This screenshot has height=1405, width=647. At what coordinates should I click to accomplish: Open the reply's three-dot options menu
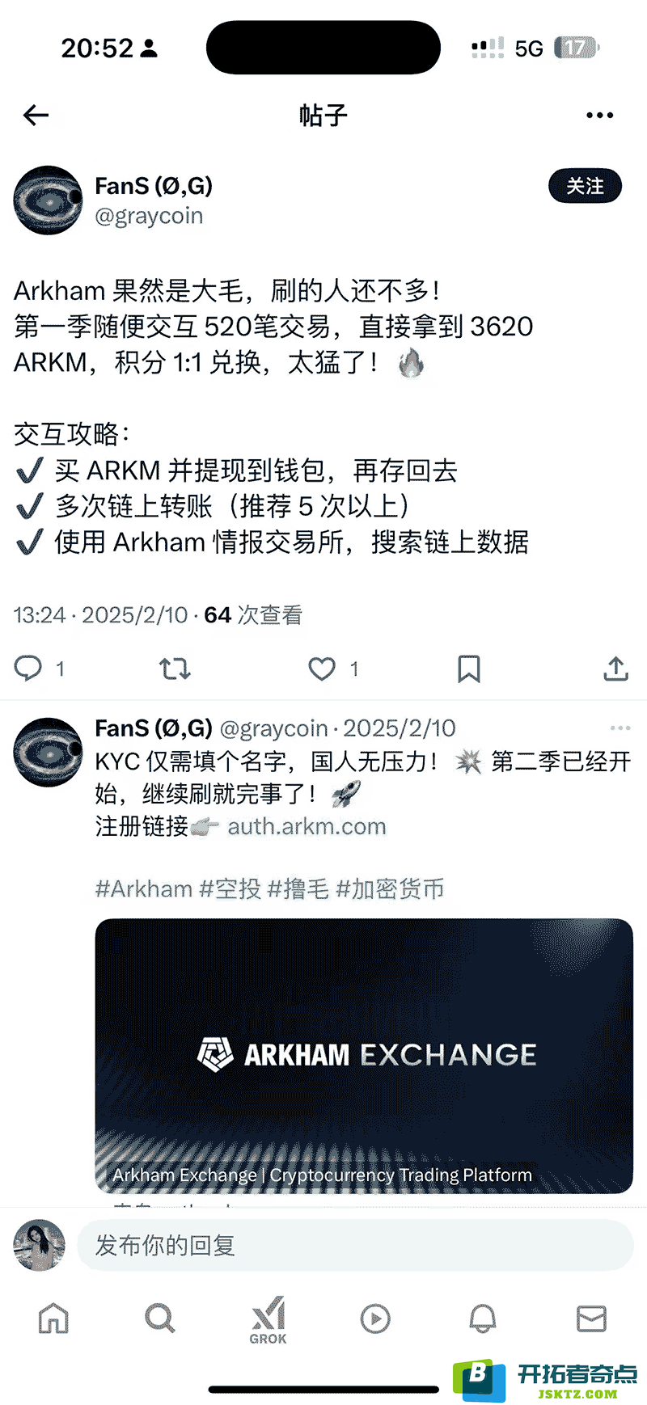coord(620,728)
